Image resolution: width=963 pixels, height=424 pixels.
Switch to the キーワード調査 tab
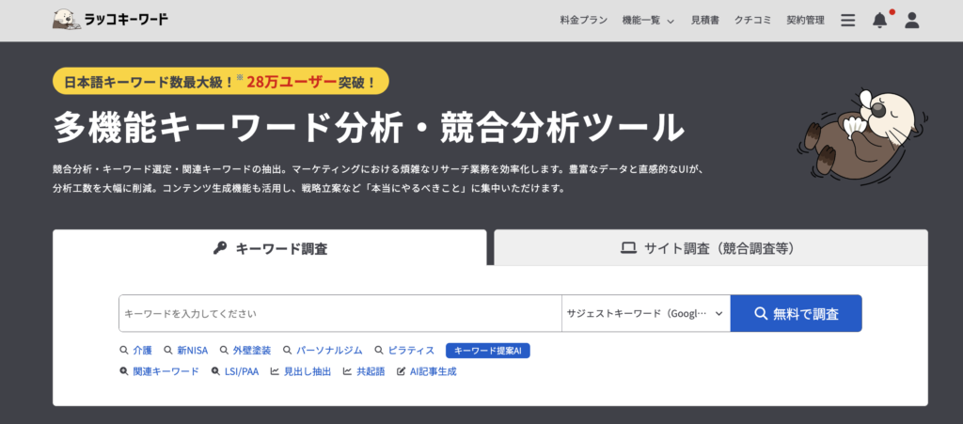(270, 248)
